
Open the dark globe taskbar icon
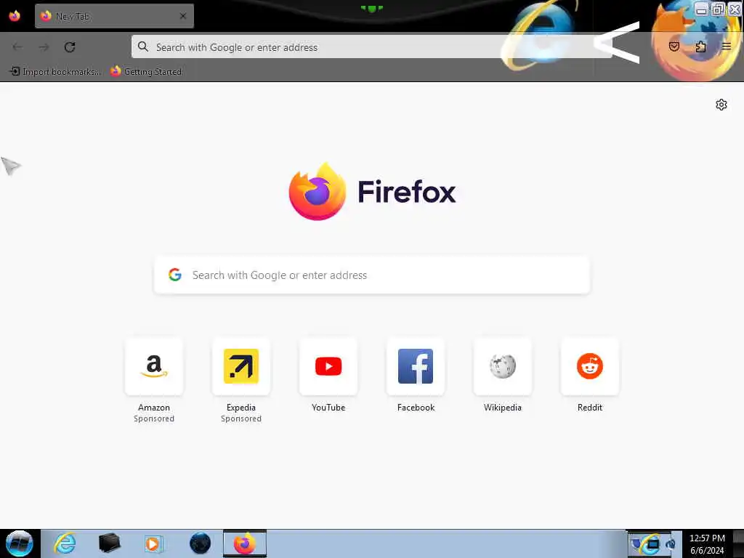[200, 543]
